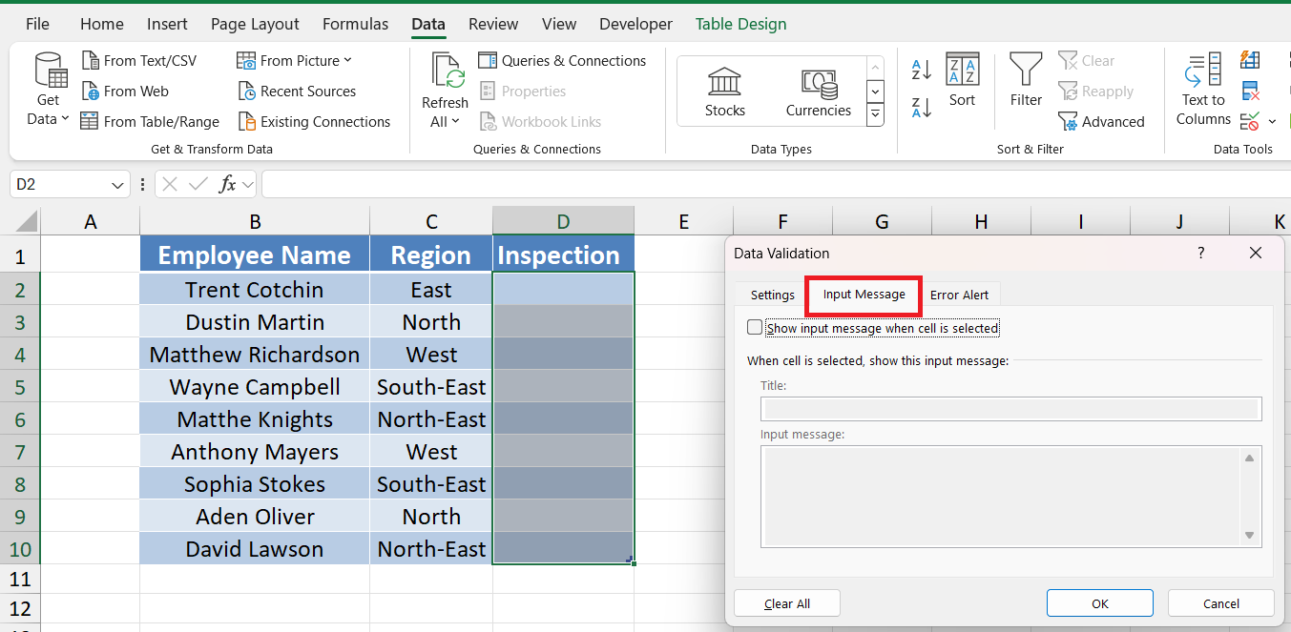
Task: Click the greyed-out Clear filter command
Action: [1086, 60]
